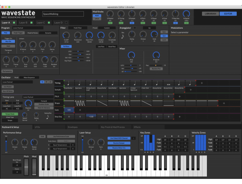Toggle the Arpeggiator on/off checkbox
The height and width of the screenshot is (184, 242).
(135, 28)
